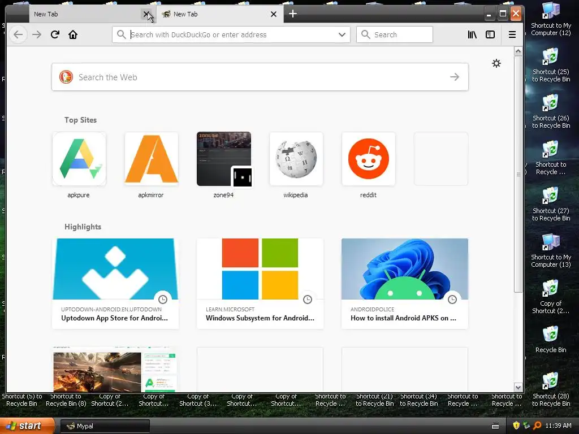Go back with the back arrow button

[x=18, y=34]
